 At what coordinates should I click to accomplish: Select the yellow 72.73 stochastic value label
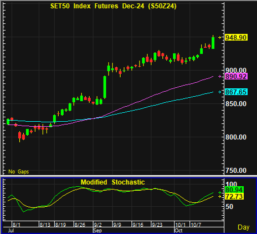click(x=234, y=196)
